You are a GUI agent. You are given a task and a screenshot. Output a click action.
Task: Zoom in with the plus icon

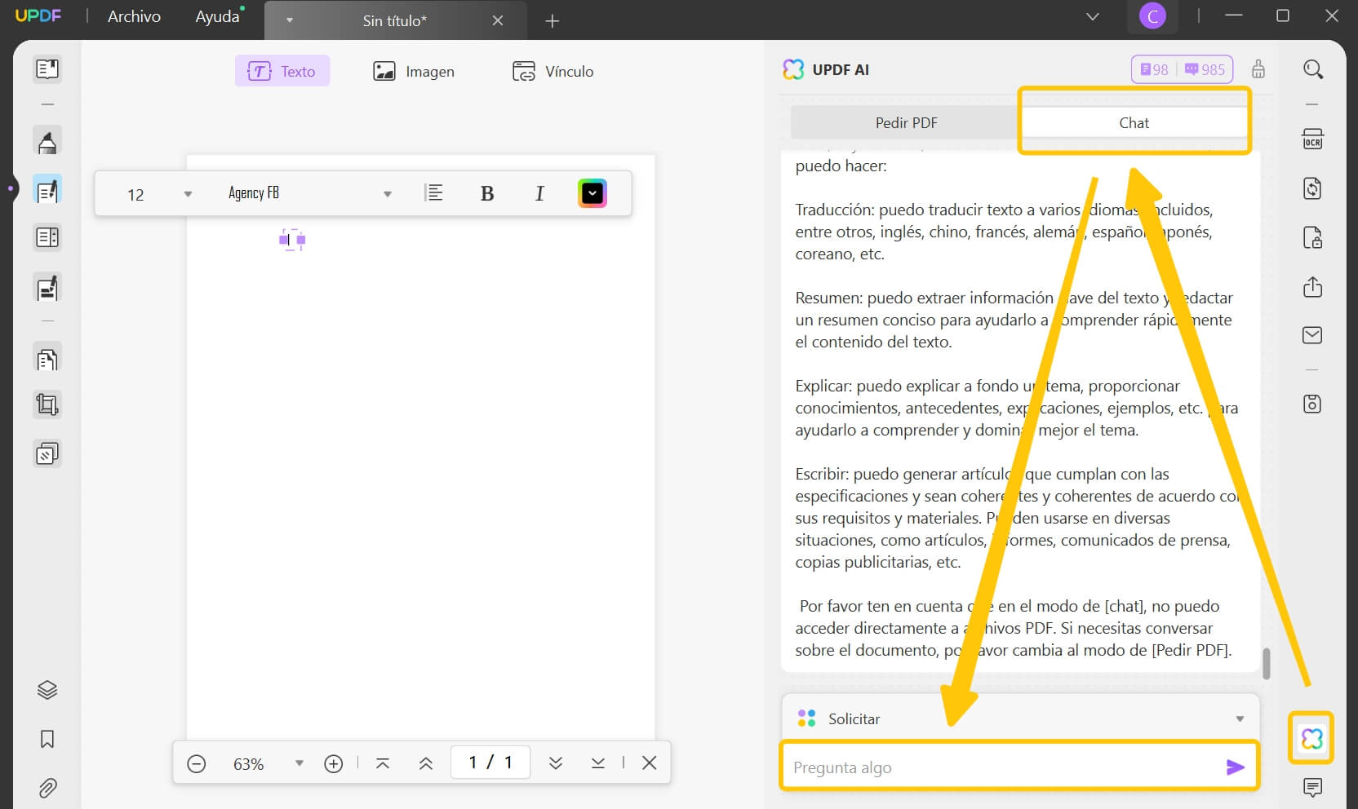pyautogui.click(x=333, y=763)
